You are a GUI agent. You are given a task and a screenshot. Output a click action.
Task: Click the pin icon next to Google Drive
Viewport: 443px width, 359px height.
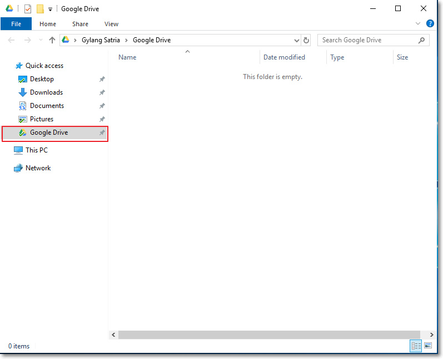[102, 132]
